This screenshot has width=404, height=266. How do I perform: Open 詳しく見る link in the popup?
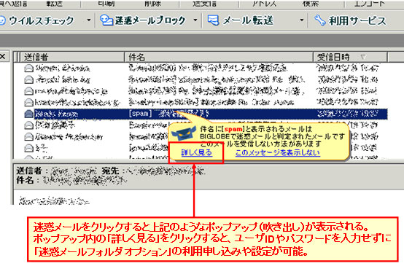(x=197, y=153)
